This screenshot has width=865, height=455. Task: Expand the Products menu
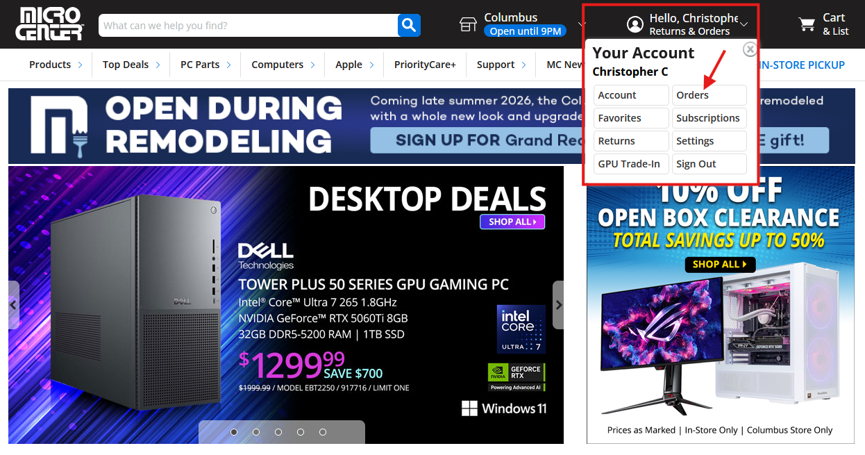coord(56,65)
